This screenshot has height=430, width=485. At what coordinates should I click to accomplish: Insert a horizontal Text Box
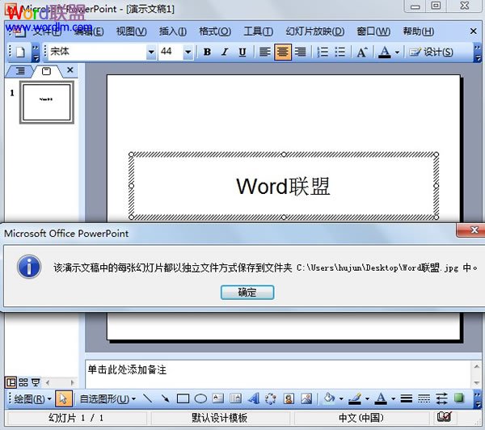pyautogui.click(x=218, y=398)
